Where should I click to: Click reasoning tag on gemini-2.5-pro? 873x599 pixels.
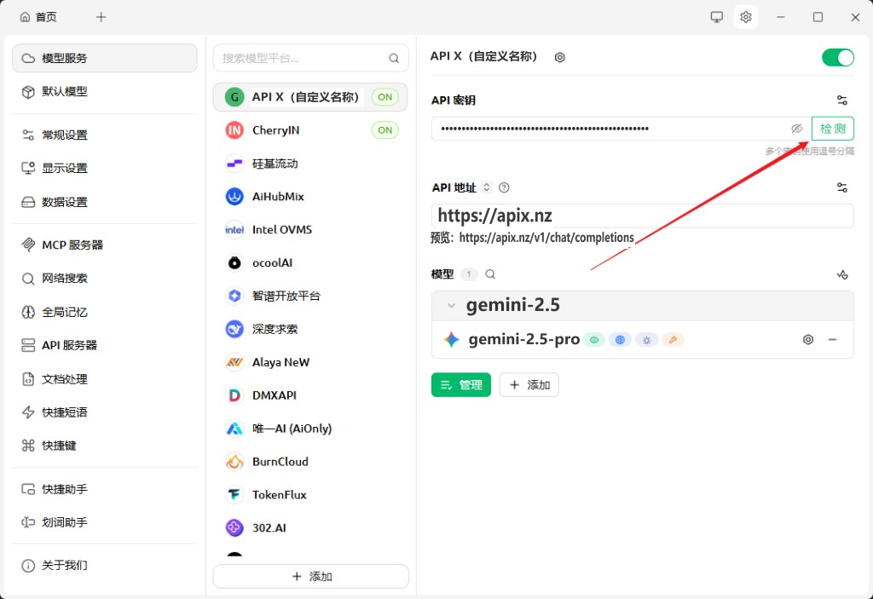646,340
